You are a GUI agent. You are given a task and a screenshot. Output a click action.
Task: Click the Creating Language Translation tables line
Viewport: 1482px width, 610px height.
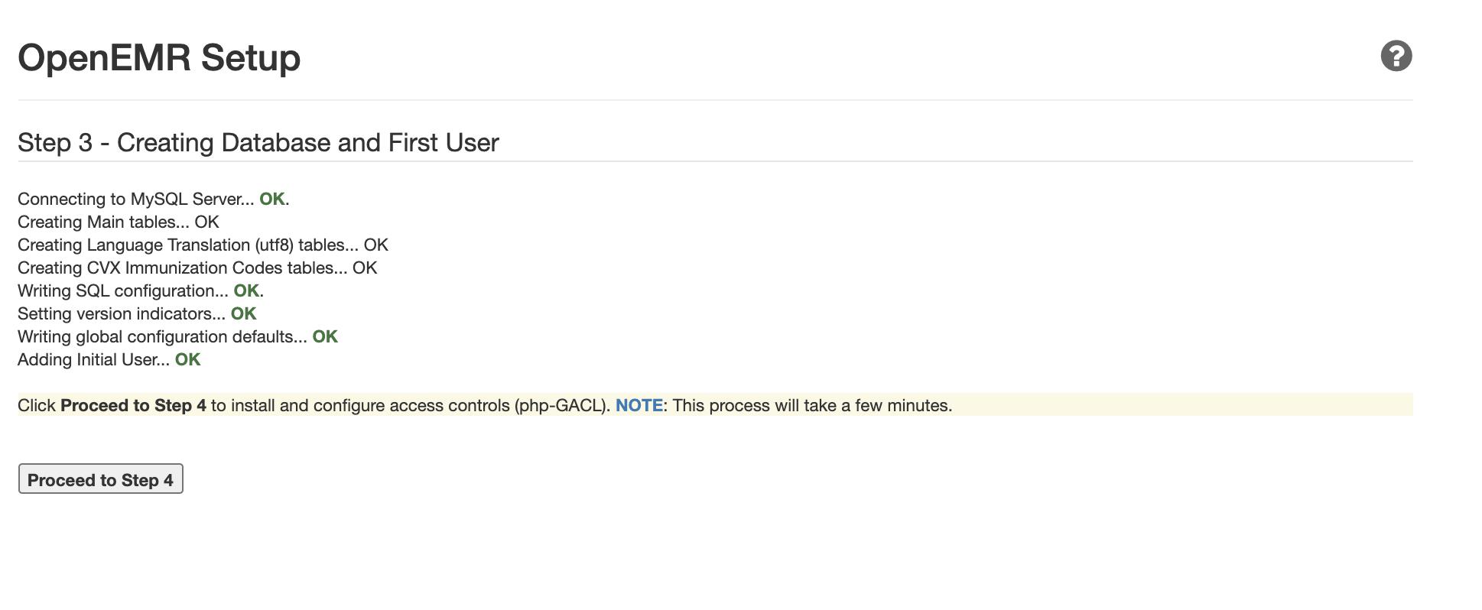click(x=202, y=245)
